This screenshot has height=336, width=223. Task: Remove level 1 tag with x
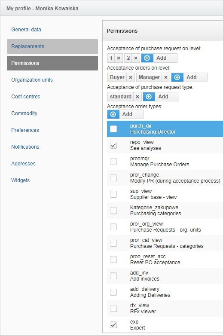point(119,58)
